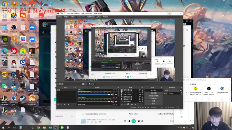232x130 pixels.
Task: Lock the video capture device source
Action: [142, 90]
